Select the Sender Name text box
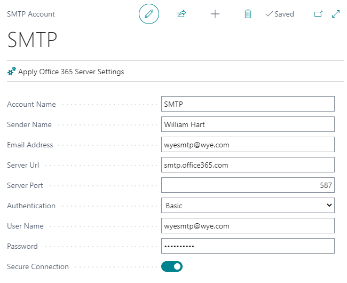This screenshot has width=347, height=283. pyautogui.click(x=248, y=124)
